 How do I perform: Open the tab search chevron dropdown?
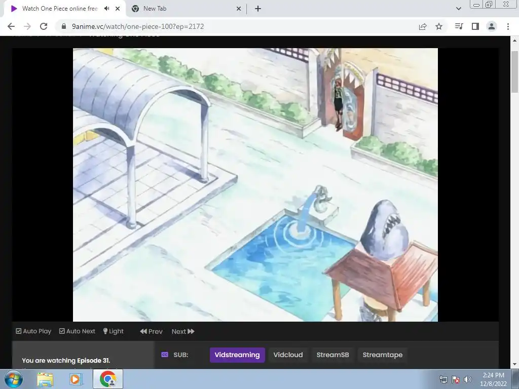pyautogui.click(x=458, y=9)
